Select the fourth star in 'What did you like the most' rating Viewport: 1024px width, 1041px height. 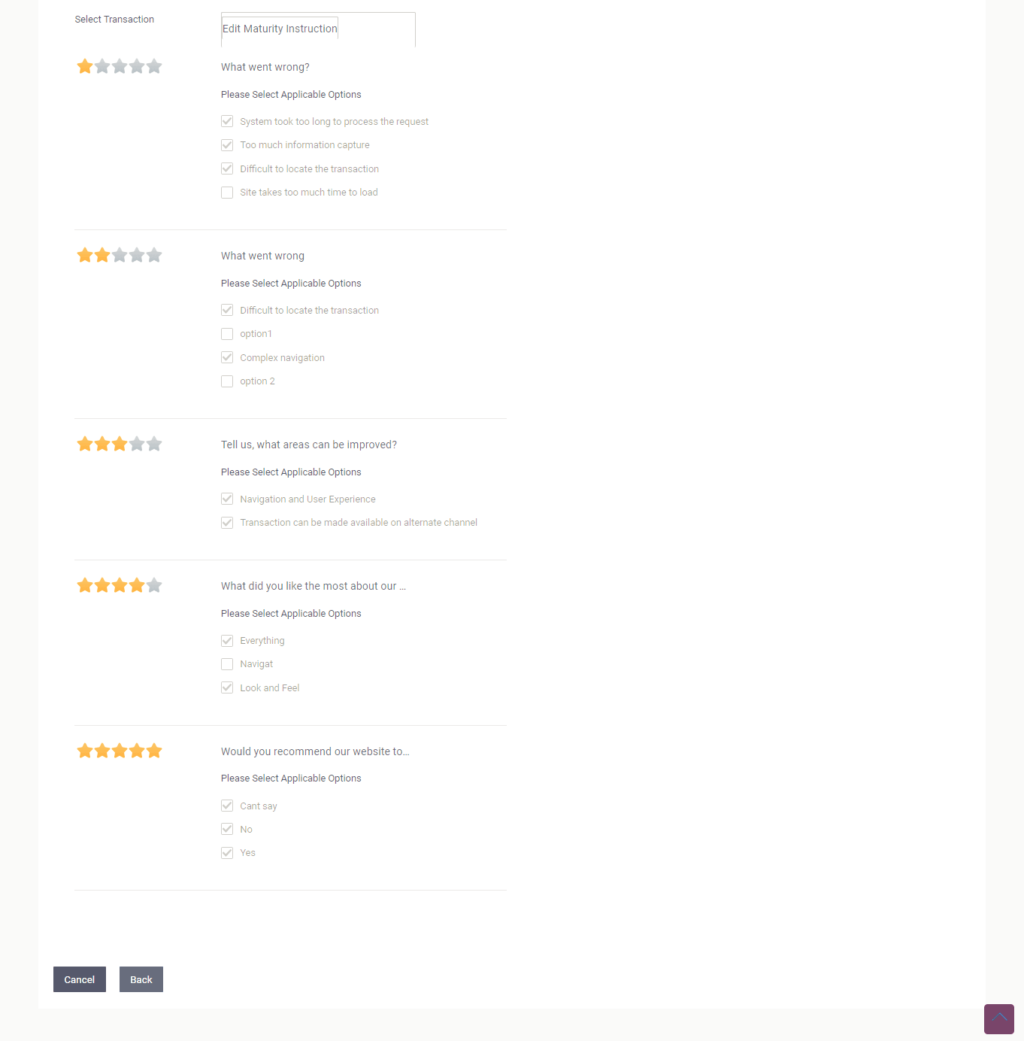tap(136, 584)
